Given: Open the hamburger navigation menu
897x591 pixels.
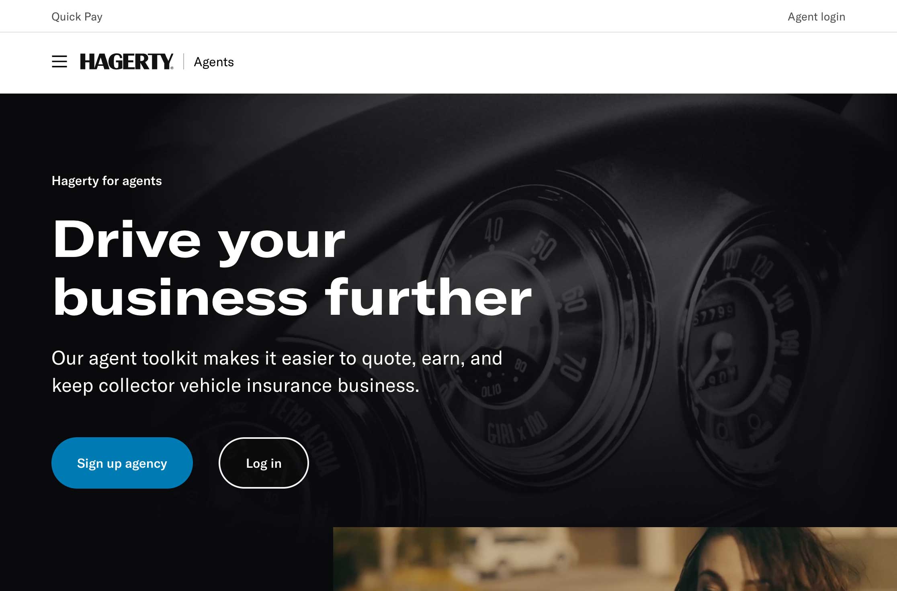Looking at the screenshot, I should [59, 61].
